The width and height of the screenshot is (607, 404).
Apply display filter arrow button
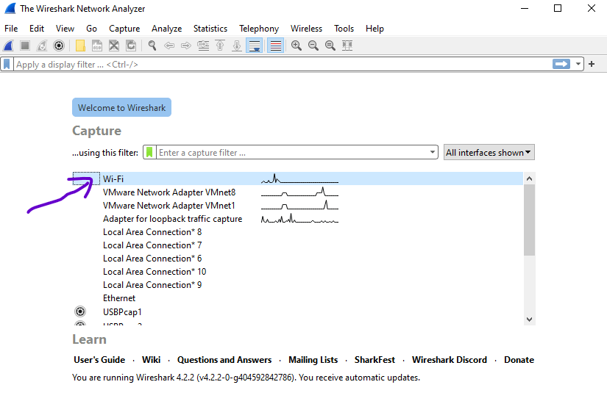561,64
